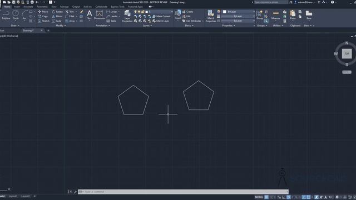Expand the Utilities panel
This screenshot has height=200, width=356.
(x=278, y=26)
